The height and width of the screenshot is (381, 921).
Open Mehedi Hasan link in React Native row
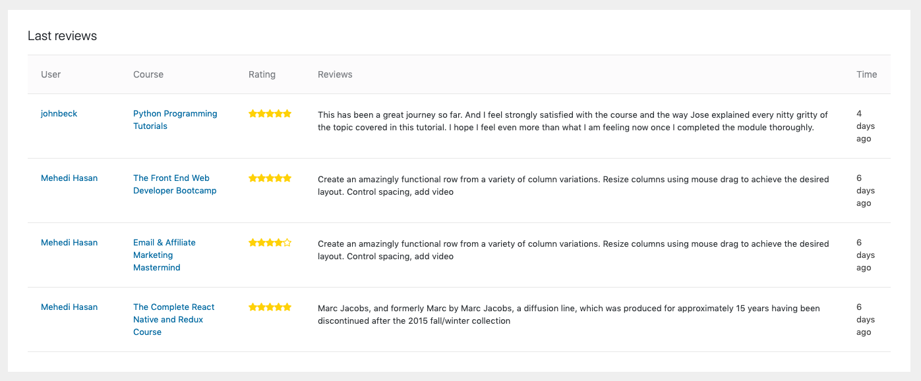69,307
